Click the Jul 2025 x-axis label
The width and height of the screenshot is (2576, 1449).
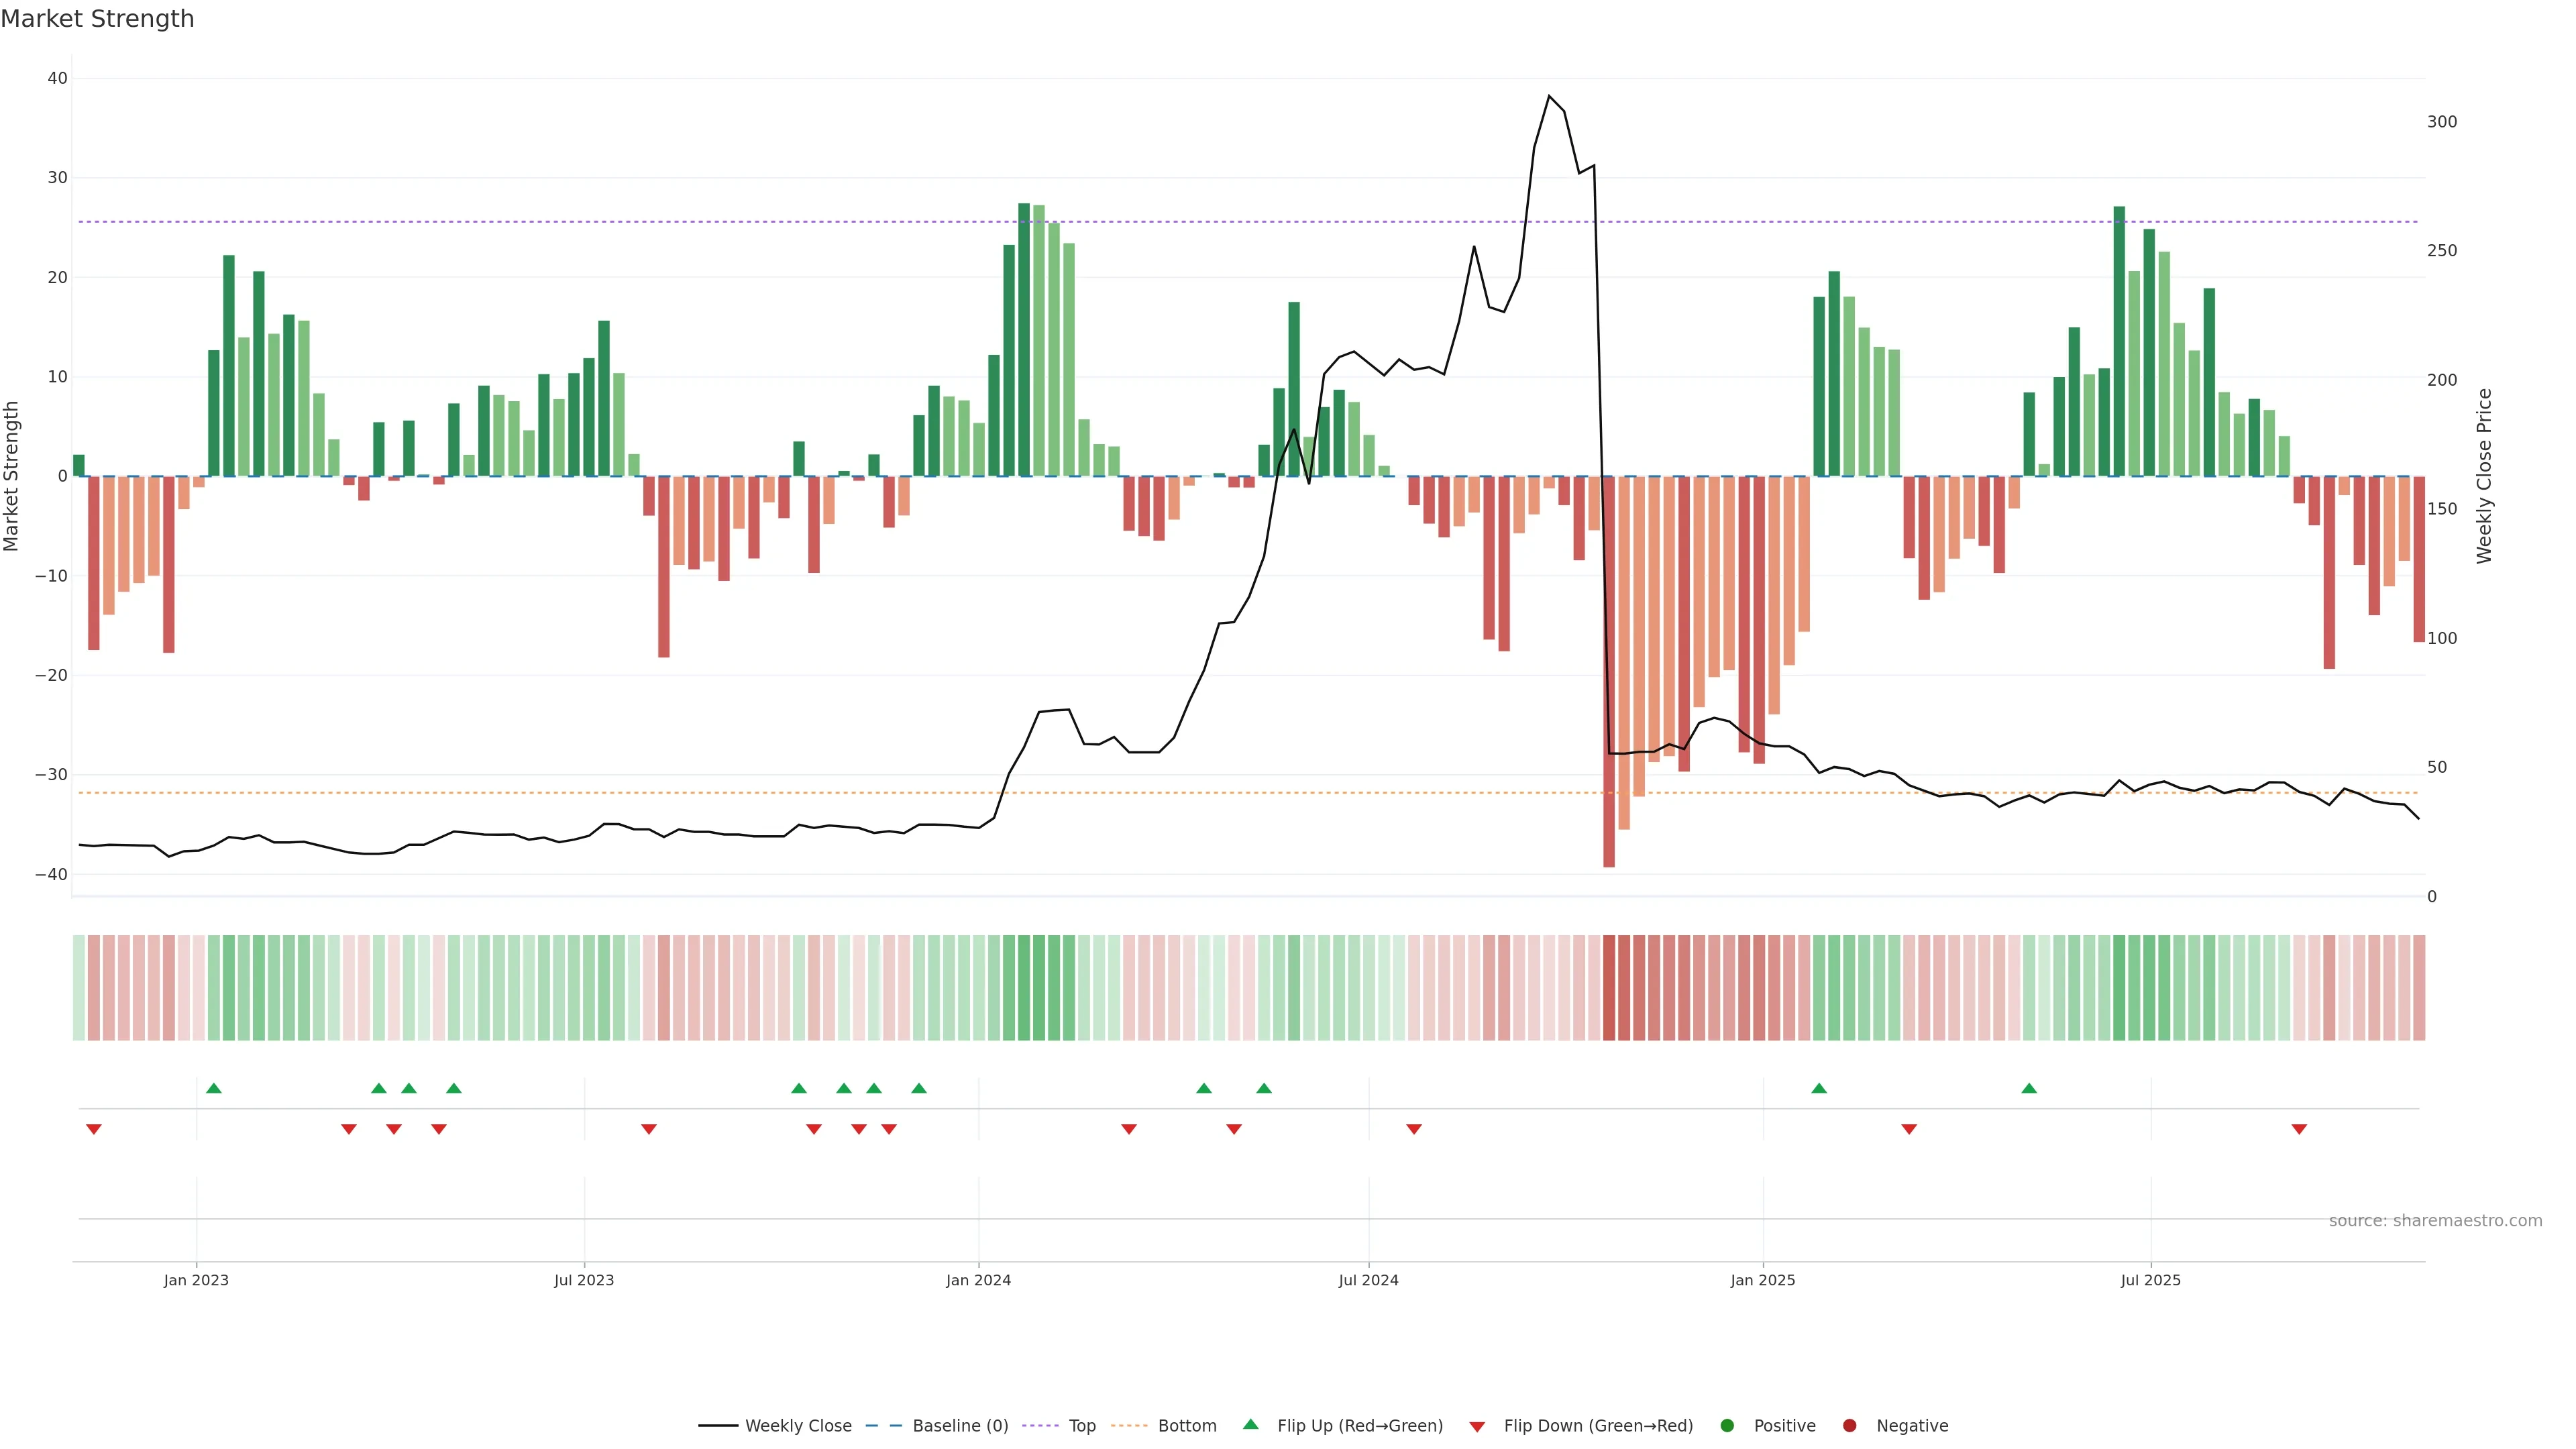2150,1280
